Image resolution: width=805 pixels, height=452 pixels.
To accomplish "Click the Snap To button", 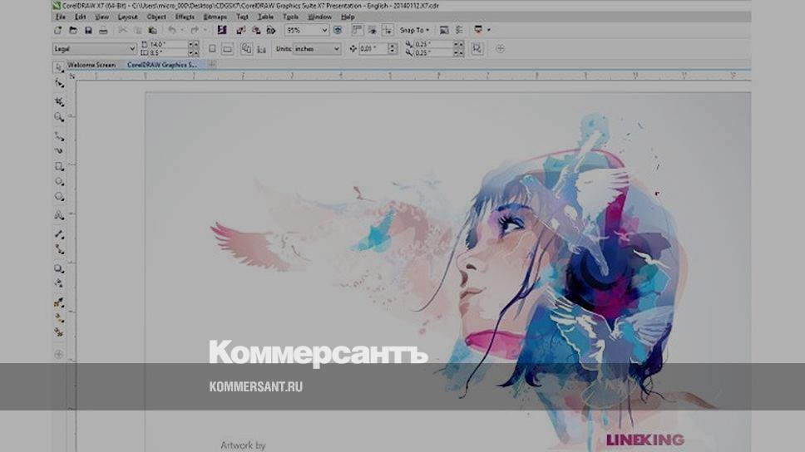I will (414, 30).
